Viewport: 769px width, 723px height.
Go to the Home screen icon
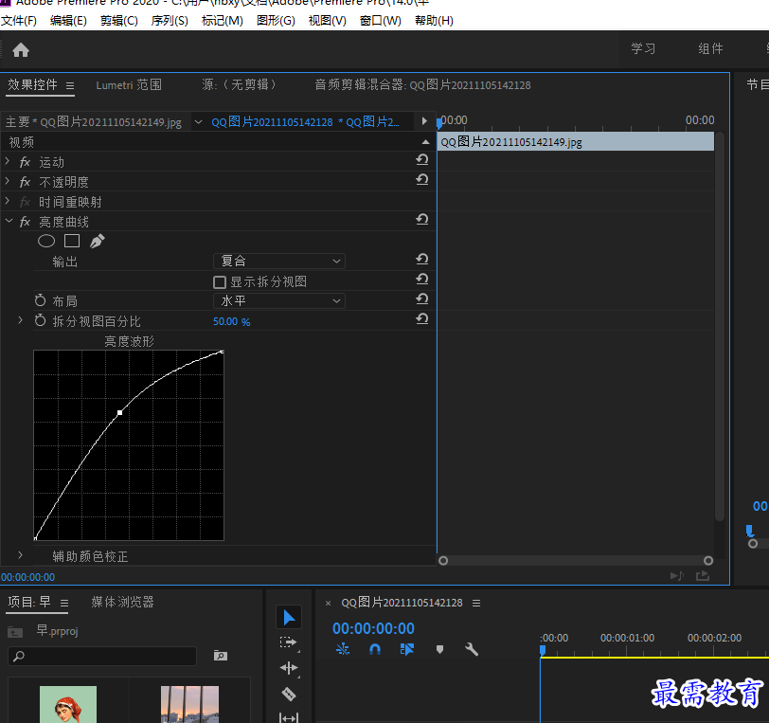pos(21,49)
